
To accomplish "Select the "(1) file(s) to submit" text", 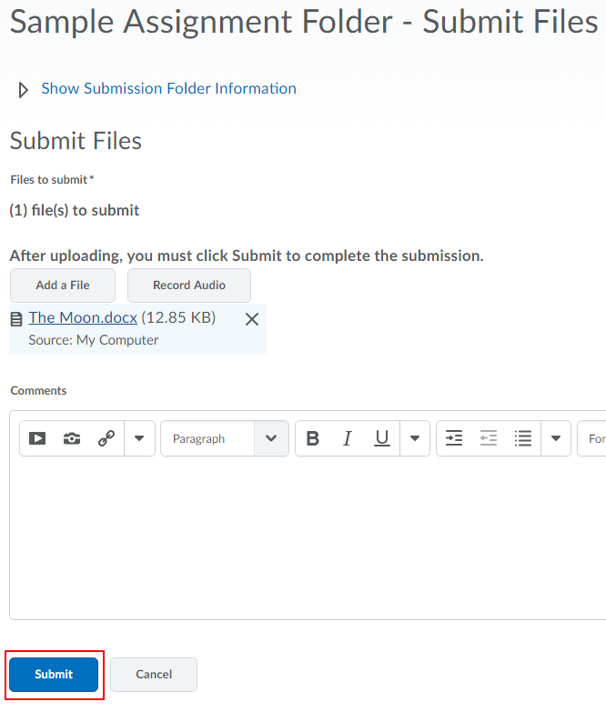I will click(x=75, y=210).
